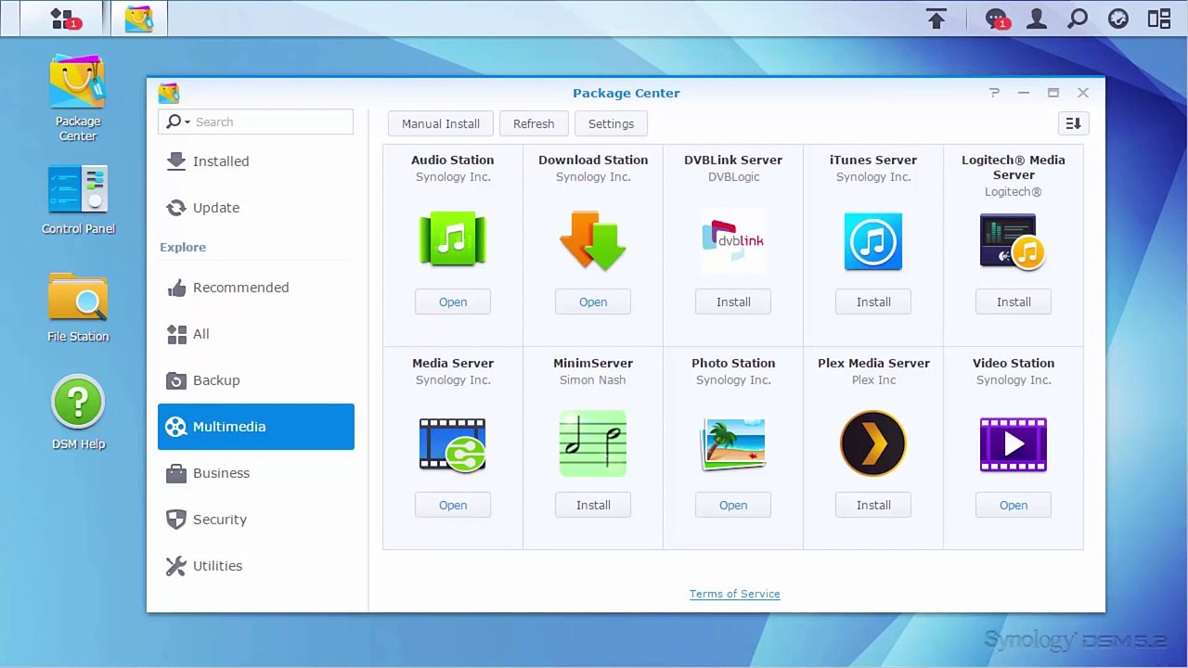Open DSM Help desktop shortcut
This screenshot has width=1188, height=668.
[x=78, y=414]
